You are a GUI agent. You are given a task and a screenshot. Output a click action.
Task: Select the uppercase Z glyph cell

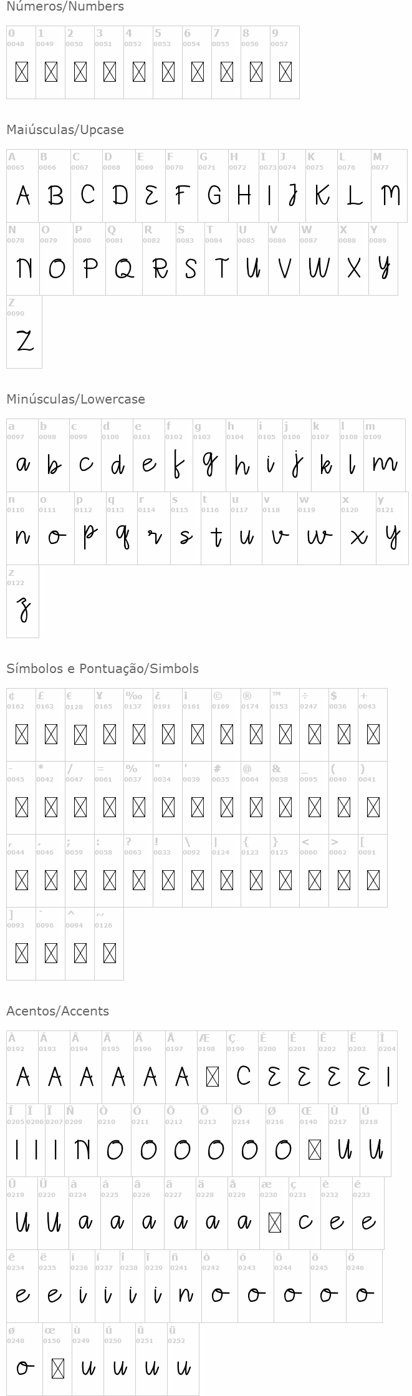click(24, 332)
